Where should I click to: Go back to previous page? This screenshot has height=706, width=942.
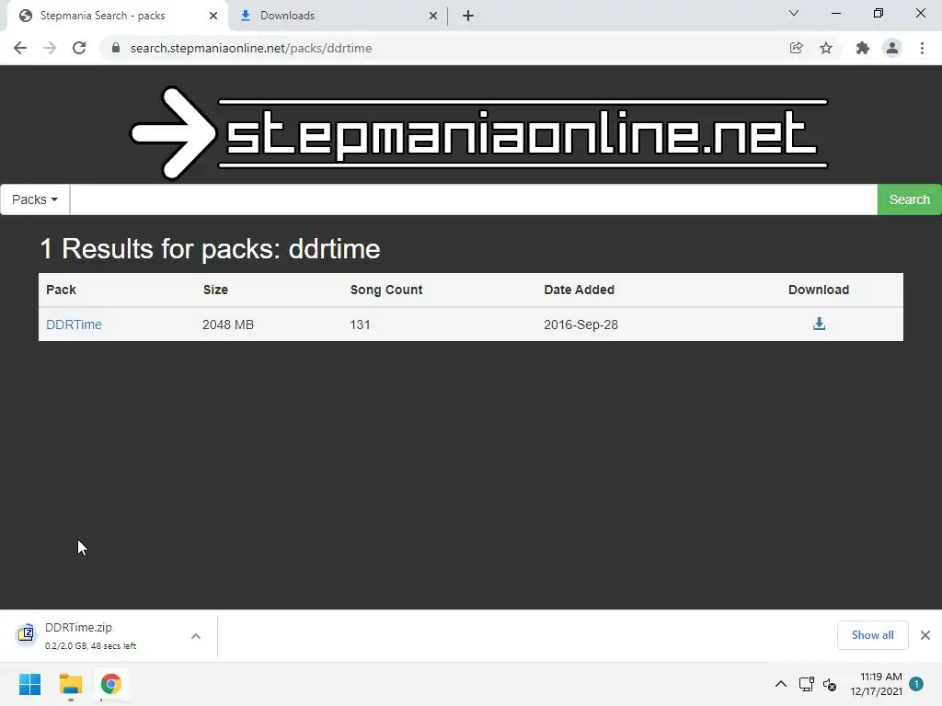point(20,48)
